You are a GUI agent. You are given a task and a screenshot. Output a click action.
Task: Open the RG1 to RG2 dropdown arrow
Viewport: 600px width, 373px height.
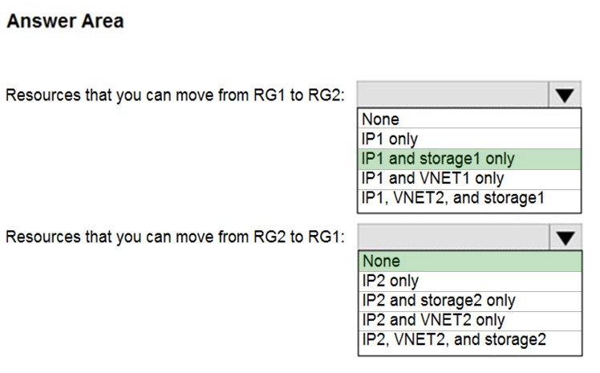click(565, 95)
